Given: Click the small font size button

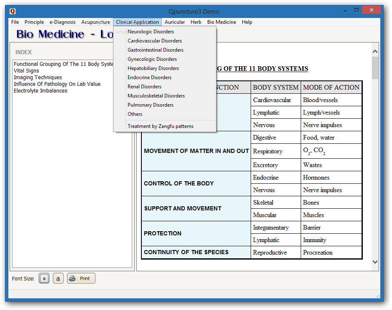Looking at the screenshot, I should [x=44, y=278].
